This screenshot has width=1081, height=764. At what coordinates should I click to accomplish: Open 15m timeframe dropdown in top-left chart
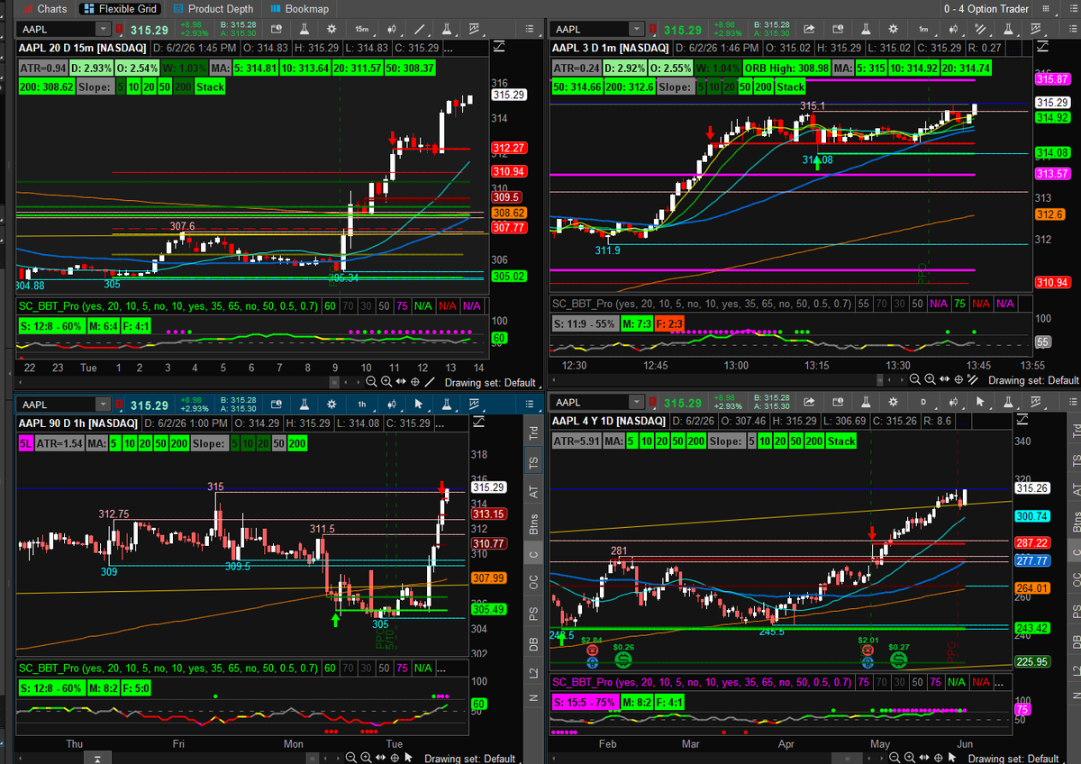tap(362, 29)
